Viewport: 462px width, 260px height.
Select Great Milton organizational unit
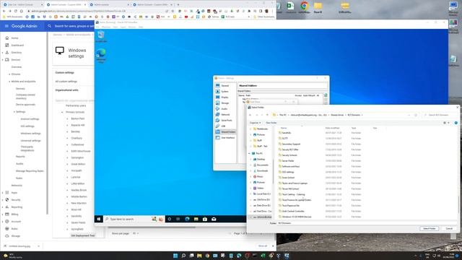[x=78, y=164]
